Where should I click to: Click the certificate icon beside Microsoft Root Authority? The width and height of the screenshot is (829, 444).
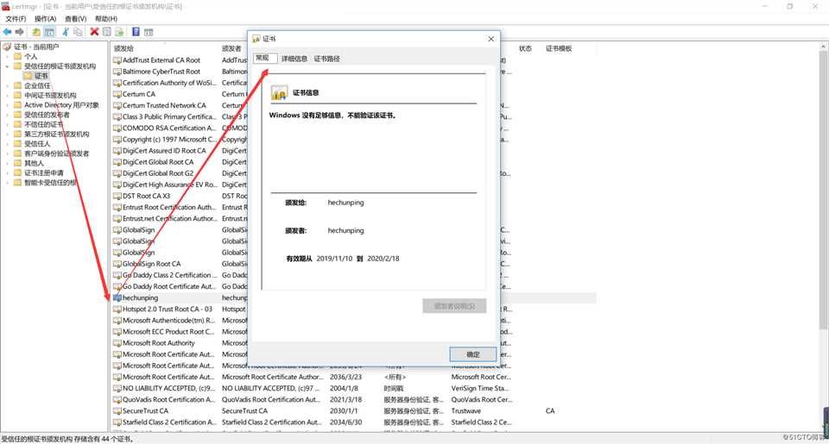point(117,343)
